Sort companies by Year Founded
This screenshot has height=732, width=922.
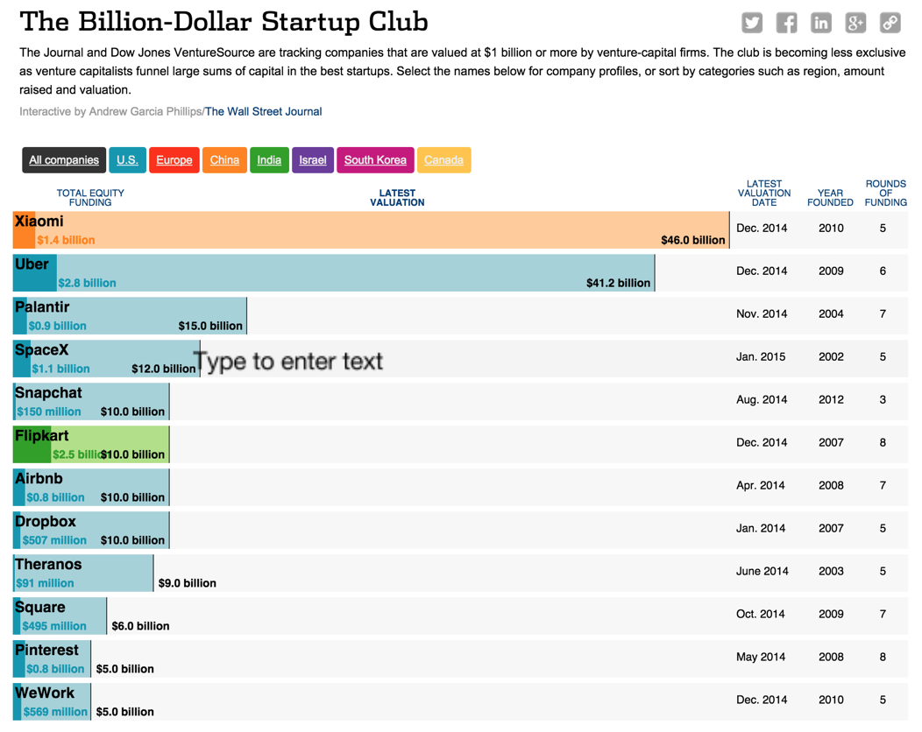pyautogui.click(x=830, y=198)
